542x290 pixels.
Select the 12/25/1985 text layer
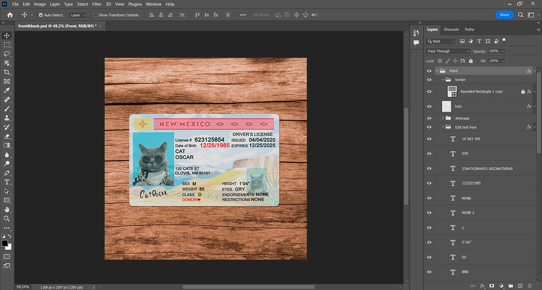click(471, 183)
